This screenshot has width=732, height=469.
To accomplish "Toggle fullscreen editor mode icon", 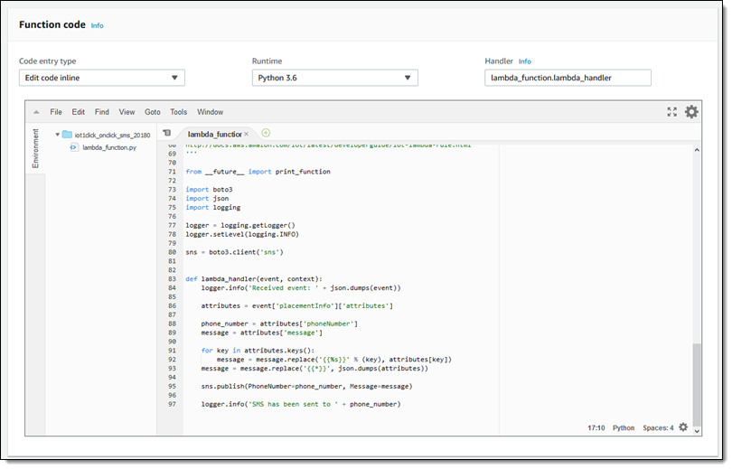I will (x=671, y=112).
